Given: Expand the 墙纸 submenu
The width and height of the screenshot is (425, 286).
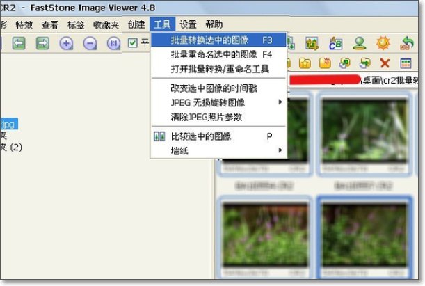Looking at the screenshot, I should point(218,150).
